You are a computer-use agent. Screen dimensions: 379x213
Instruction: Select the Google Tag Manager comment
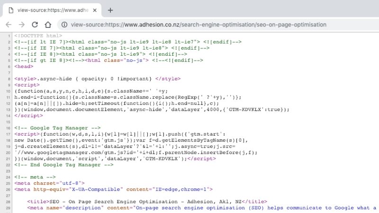[57, 128]
